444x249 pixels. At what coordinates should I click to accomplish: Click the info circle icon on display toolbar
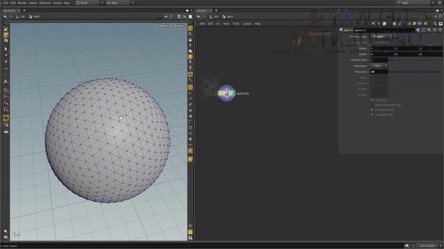[190, 226]
